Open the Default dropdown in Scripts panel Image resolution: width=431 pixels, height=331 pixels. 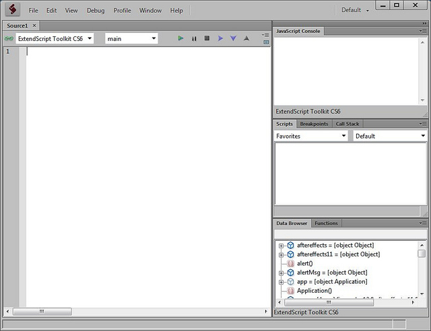(x=390, y=136)
